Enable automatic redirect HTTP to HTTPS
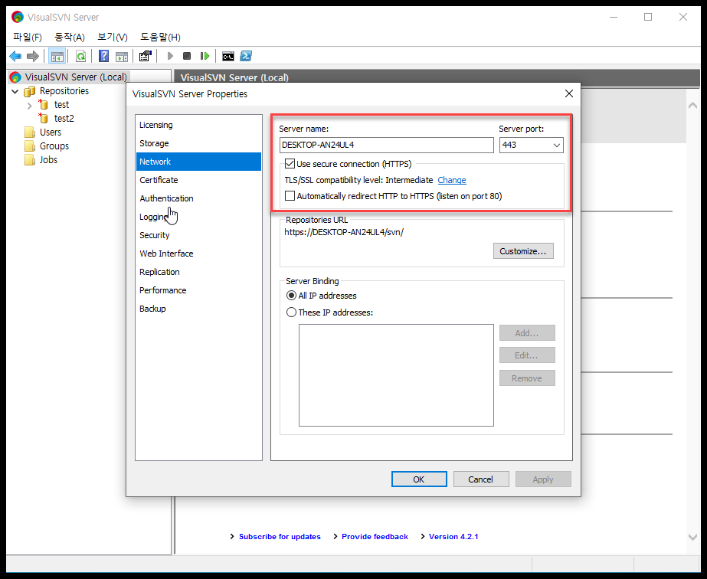 click(290, 196)
